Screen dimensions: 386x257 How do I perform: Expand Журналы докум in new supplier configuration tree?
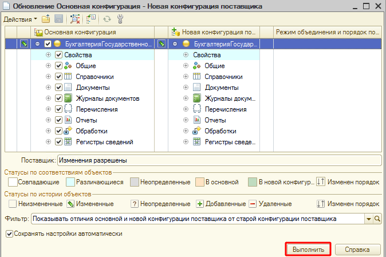[x=186, y=98]
